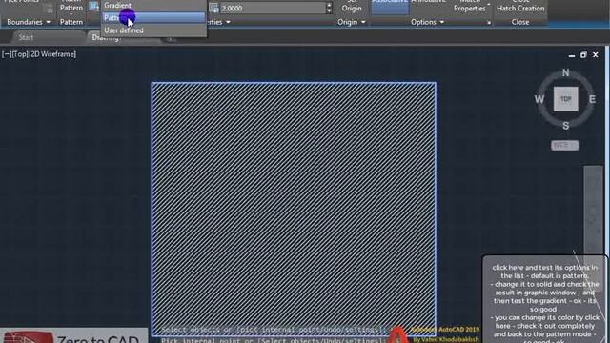The image size is (610, 343).
Task: Click the Match Properties button
Action: pos(470,7)
